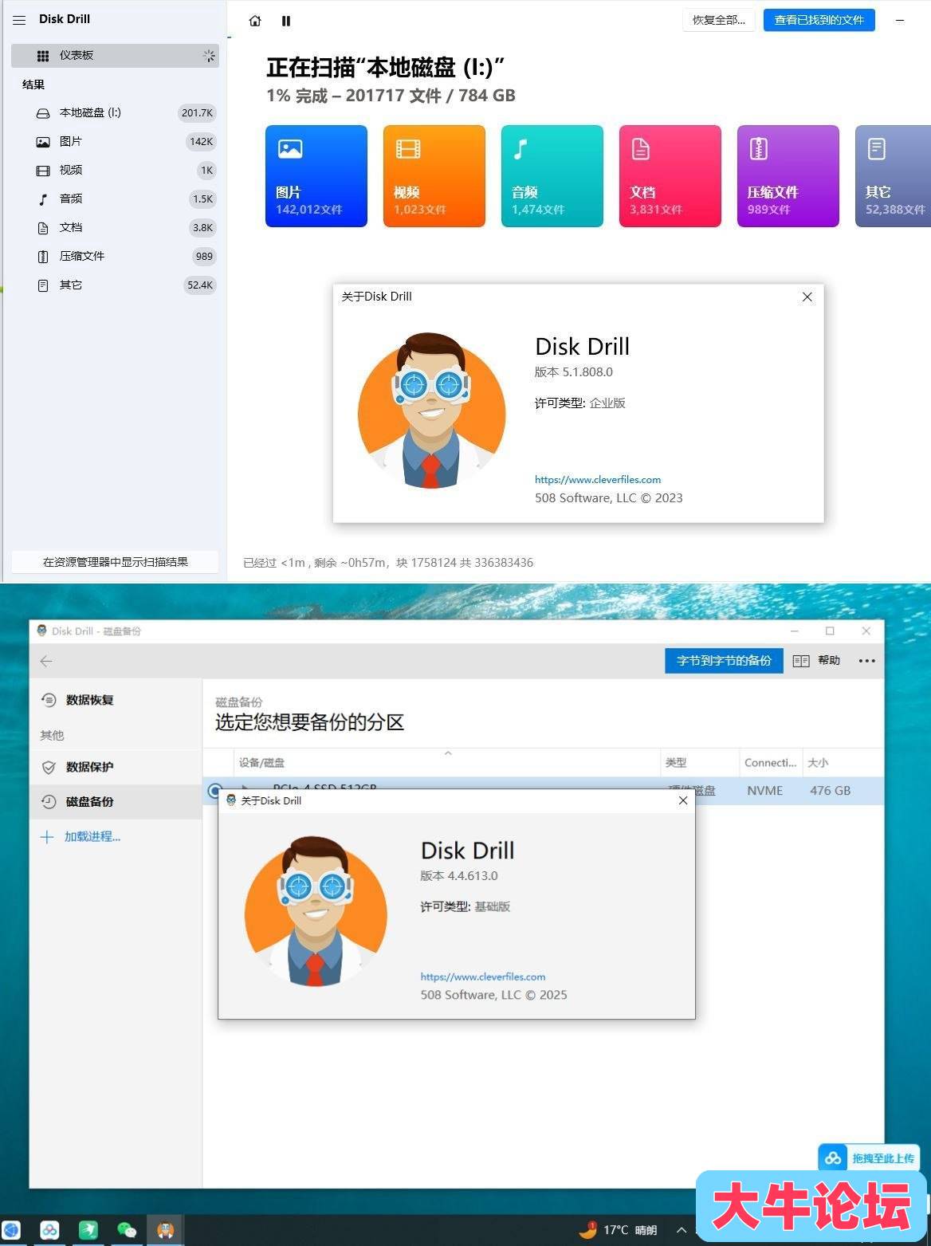
Task: Open 本地磁盘 (I:) results in sidebar
Action: point(115,112)
